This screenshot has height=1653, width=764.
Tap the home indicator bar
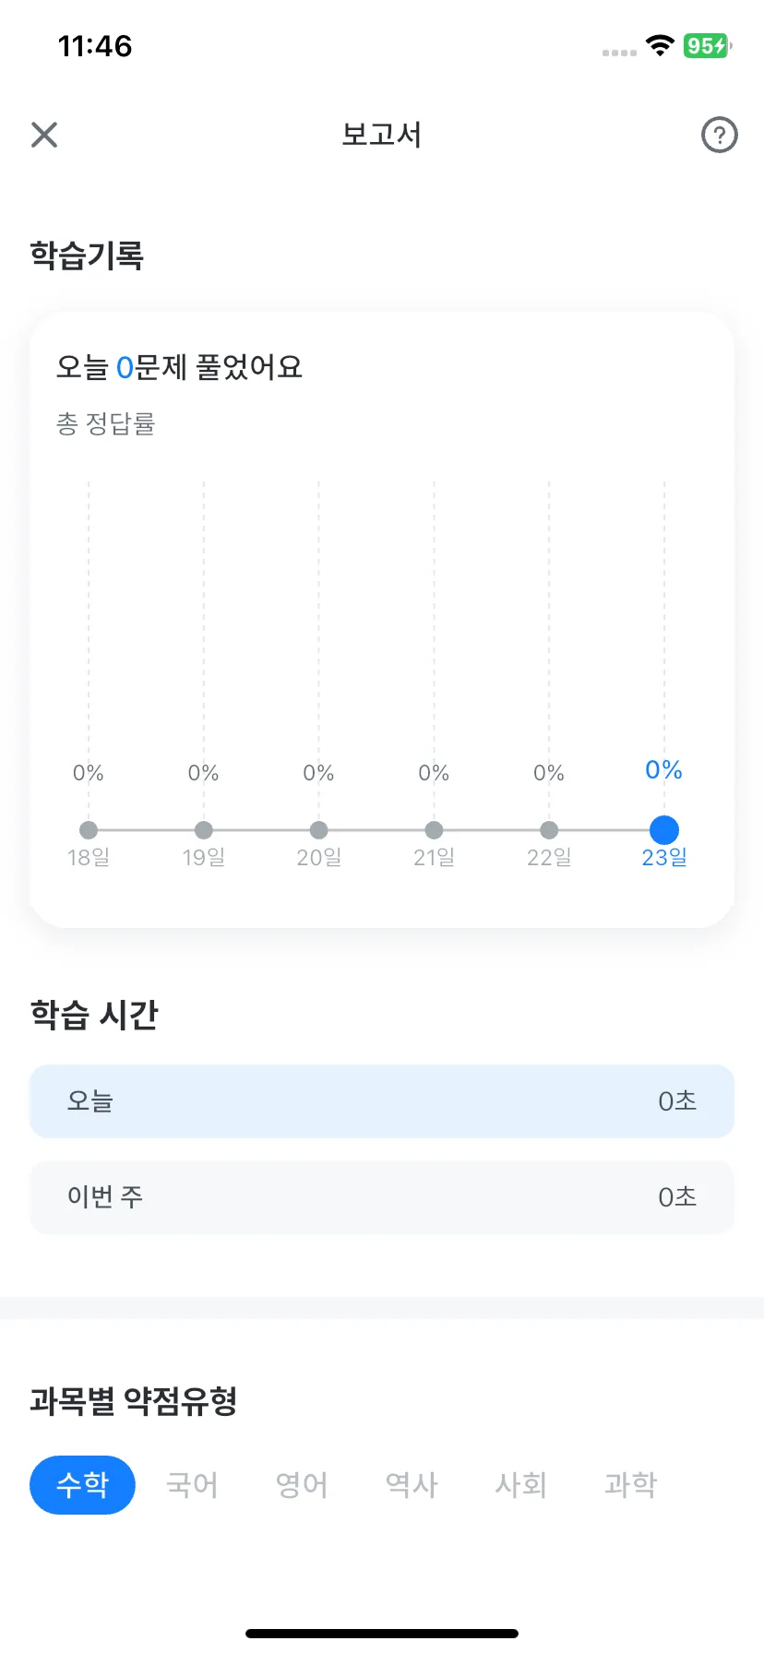pyautogui.click(x=382, y=1634)
